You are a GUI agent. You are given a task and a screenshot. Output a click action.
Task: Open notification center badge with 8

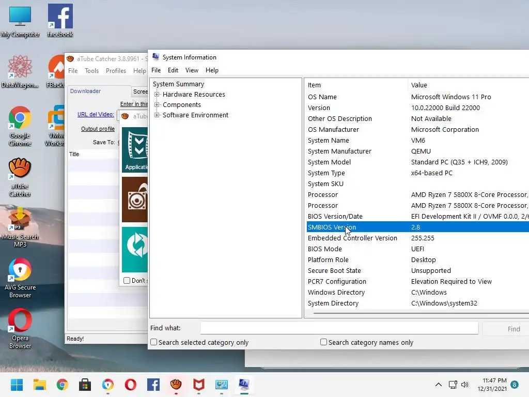[515, 385]
